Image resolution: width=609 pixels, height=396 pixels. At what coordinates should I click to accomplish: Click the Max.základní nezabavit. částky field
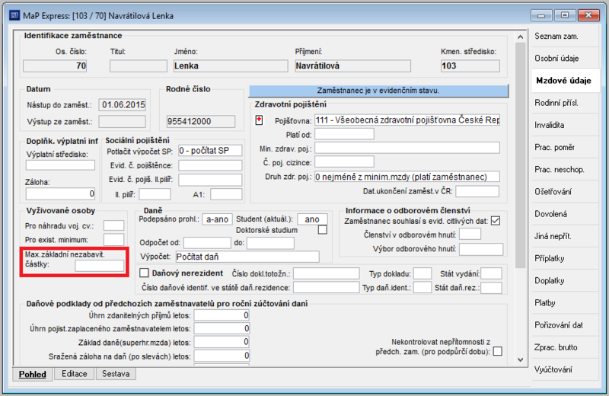click(100, 266)
